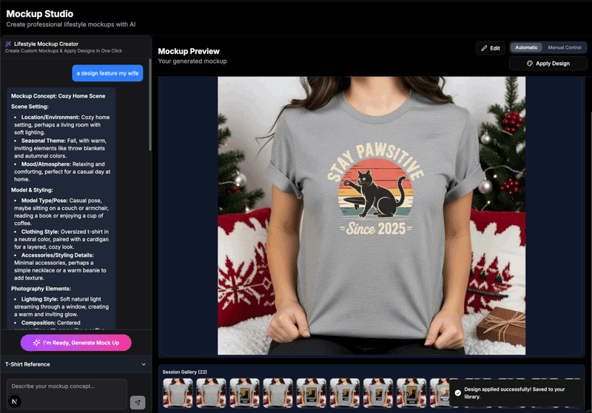Open the first Session Gallery thumbnail
The image size is (592, 413).
click(178, 393)
